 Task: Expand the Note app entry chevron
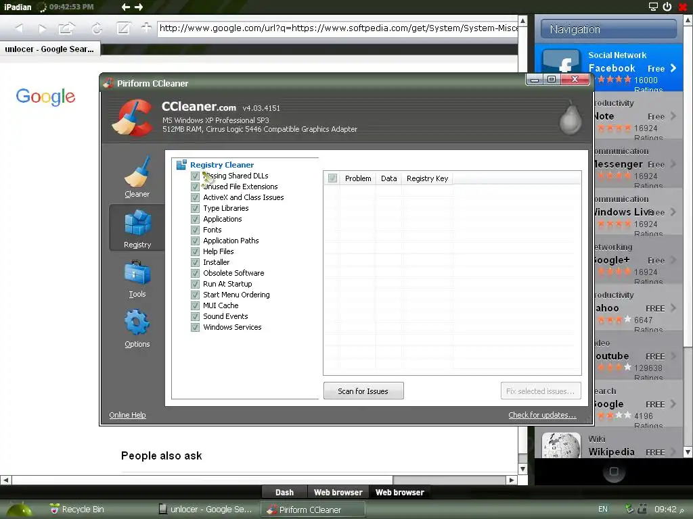(x=673, y=116)
